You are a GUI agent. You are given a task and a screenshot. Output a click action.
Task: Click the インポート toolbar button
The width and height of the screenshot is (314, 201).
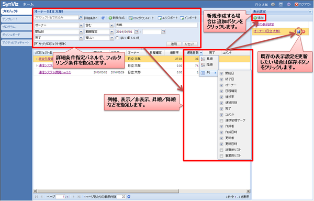188,18
